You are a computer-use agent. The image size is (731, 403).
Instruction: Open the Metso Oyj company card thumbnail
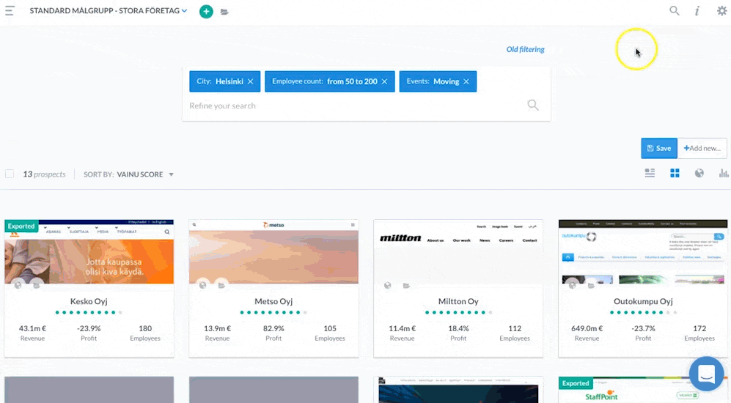point(273,251)
